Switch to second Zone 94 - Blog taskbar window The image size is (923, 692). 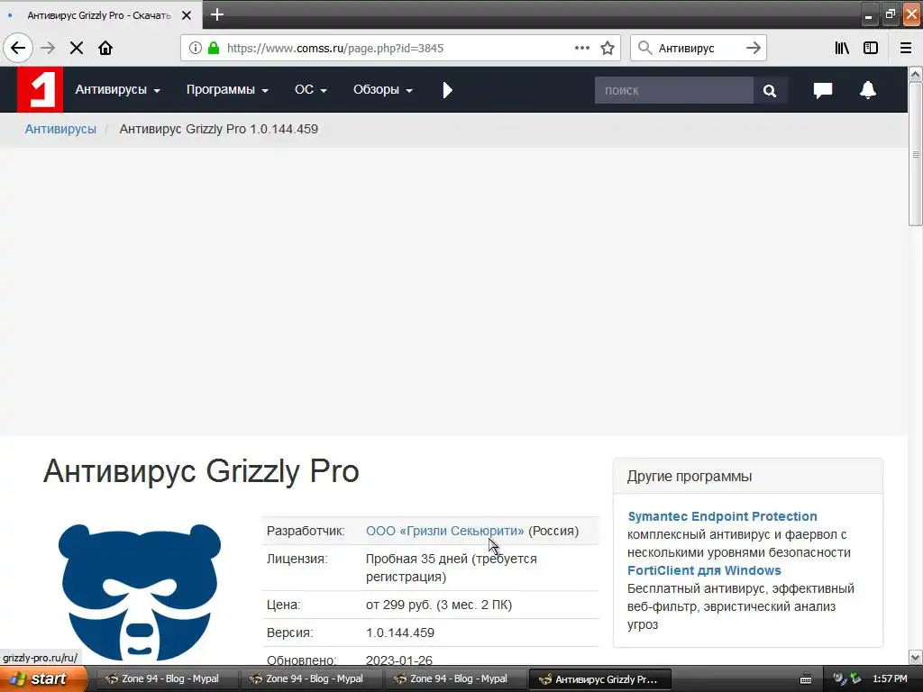[x=309, y=679]
